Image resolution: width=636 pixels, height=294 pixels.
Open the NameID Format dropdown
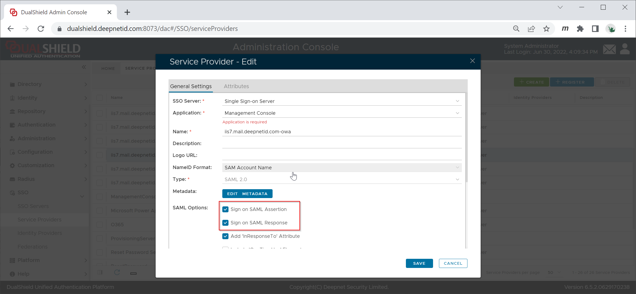(342, 167)
